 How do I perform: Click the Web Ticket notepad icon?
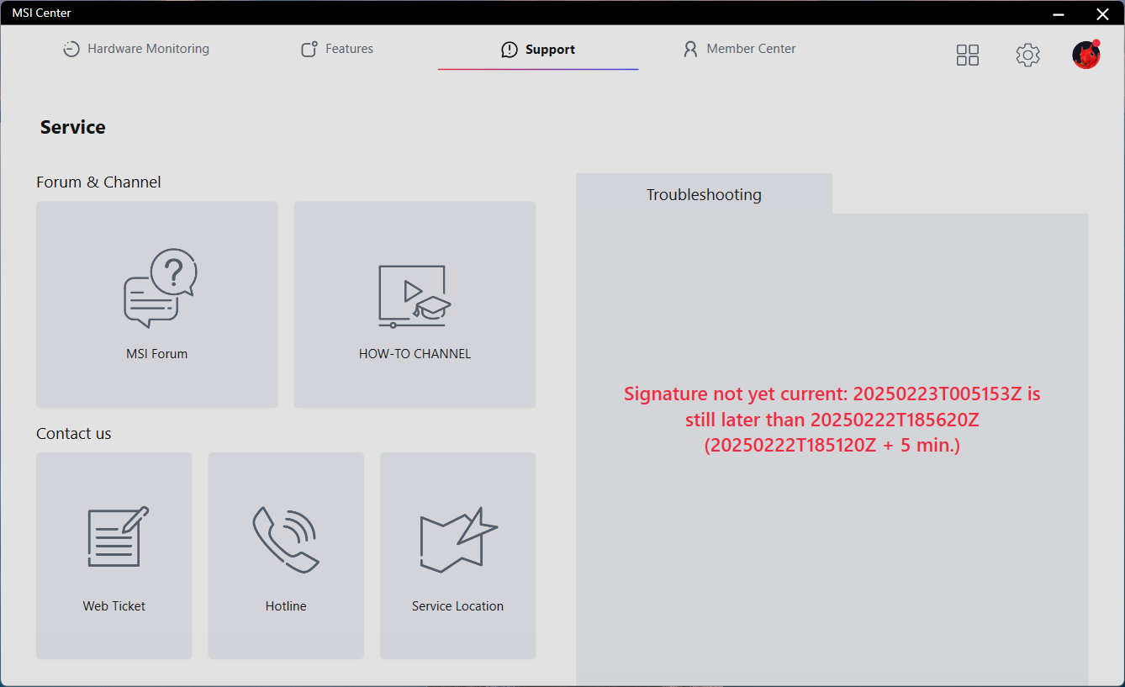pyautogui.click(x=119, y=536)
